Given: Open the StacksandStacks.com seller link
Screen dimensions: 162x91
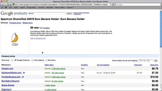Looking at the screenshot, I should [x=11, y=73].
